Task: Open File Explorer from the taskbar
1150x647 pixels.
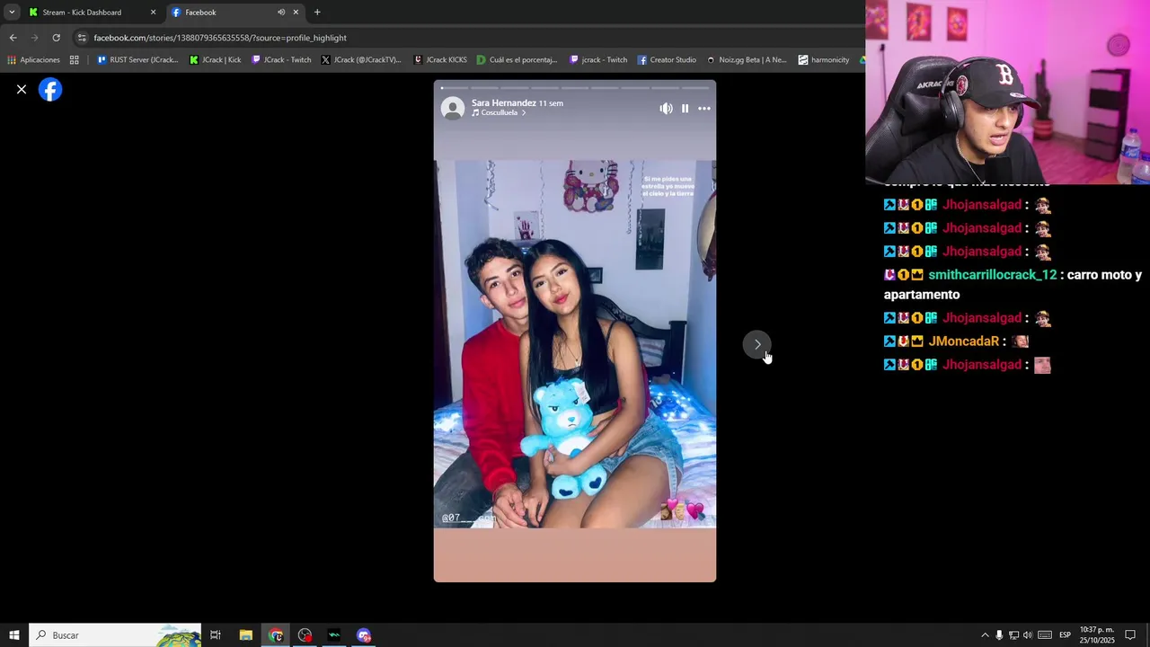Action: (x=245, y=635)
